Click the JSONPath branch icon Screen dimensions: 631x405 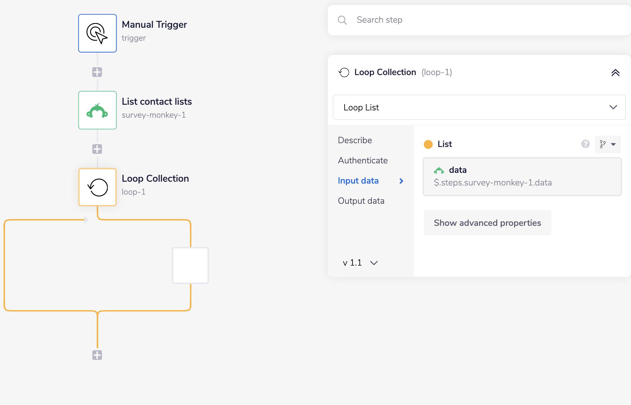click(603, 144)
